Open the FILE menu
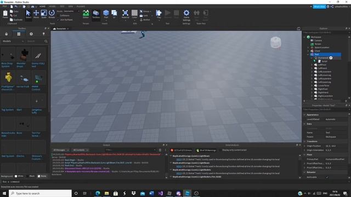This screenshot has height=197, width=351. (x=4, y=7)
